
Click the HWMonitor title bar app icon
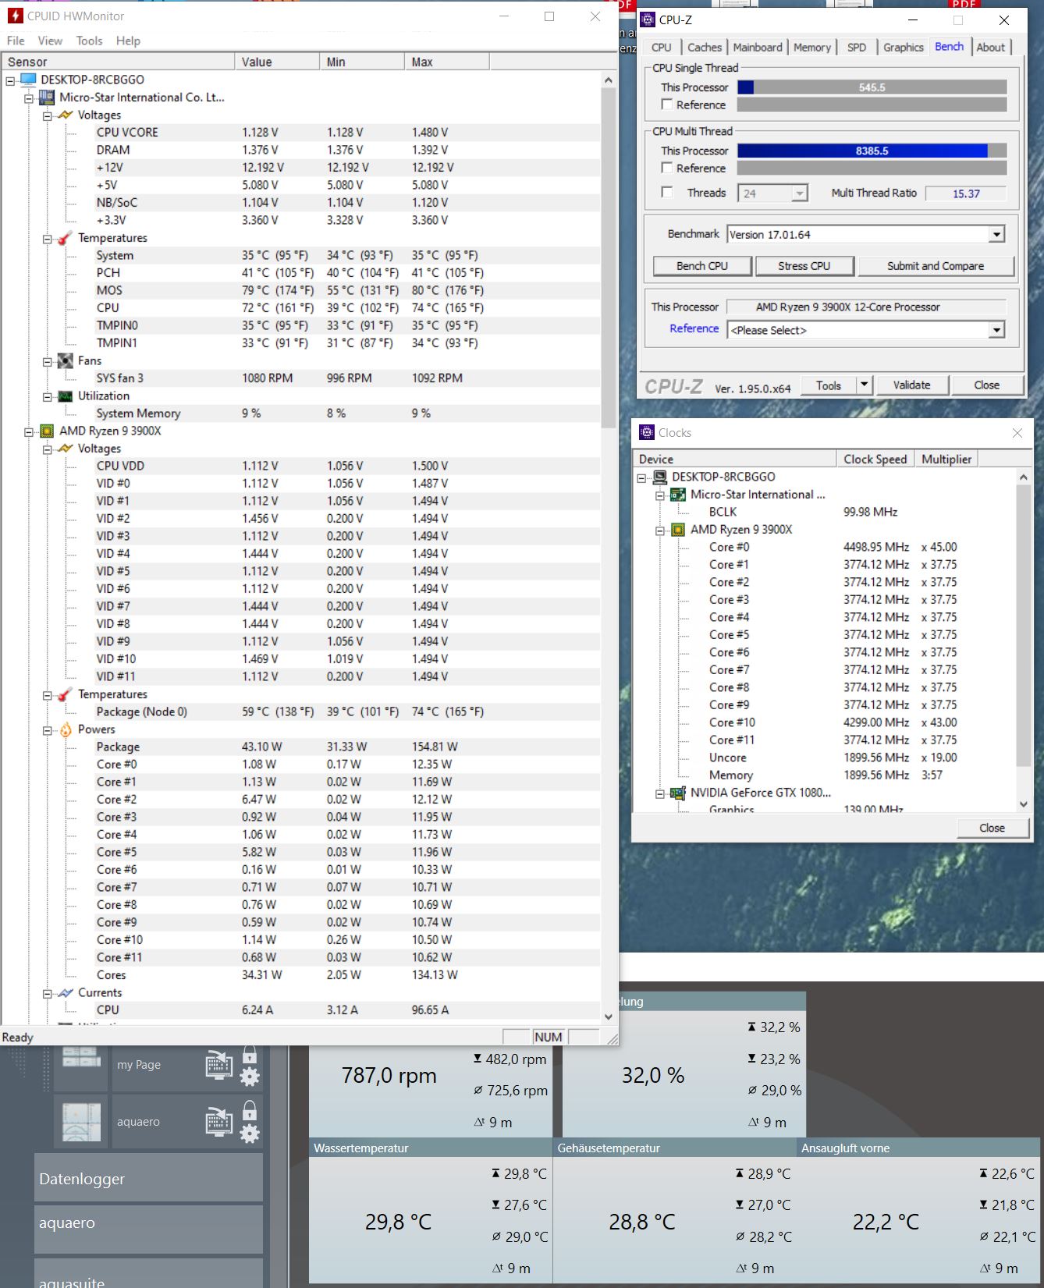click(x=15, y=16)
